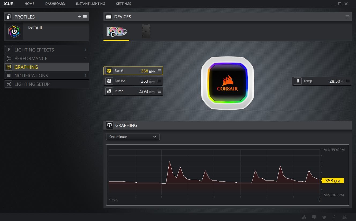This screenshot has height=221, width=356.
Task: Go to the Home tab
Action: coord(29,4)
